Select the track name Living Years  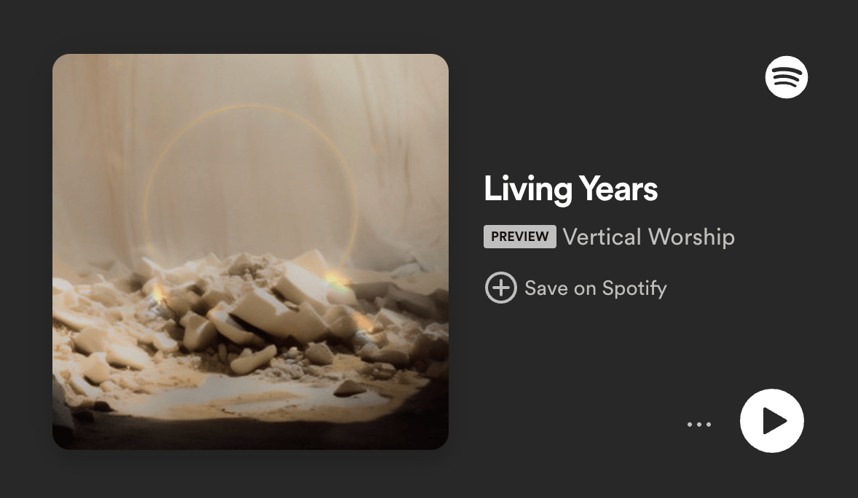tap(570, 189)
